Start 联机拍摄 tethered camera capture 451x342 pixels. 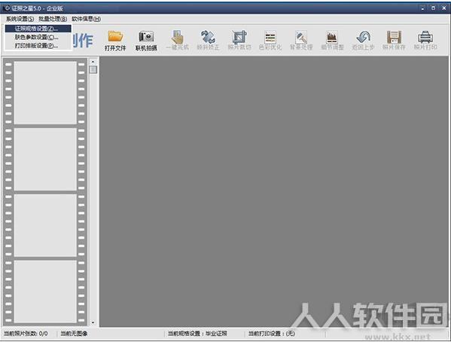(x=146, y=41)
